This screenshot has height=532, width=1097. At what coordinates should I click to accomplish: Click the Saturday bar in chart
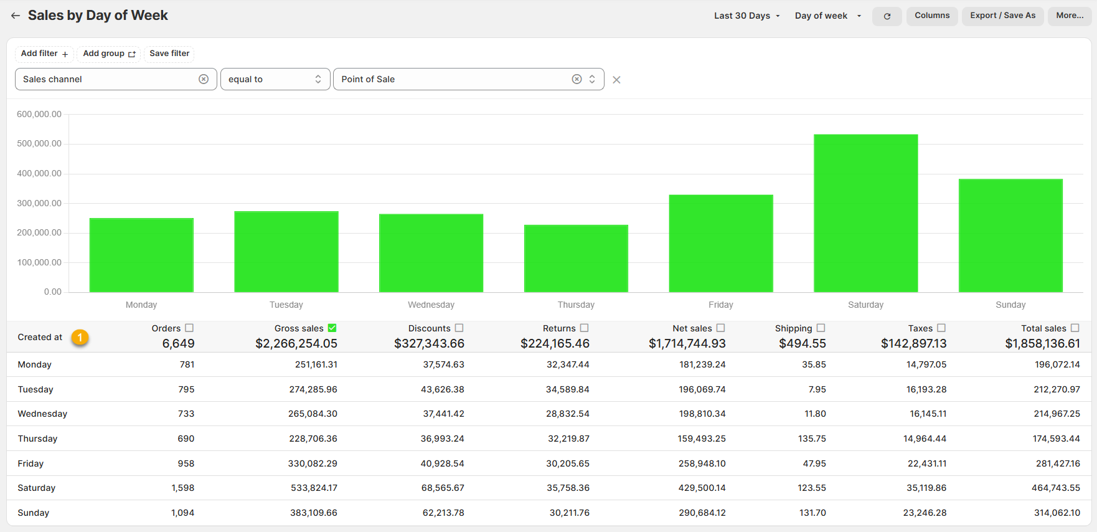865,213
